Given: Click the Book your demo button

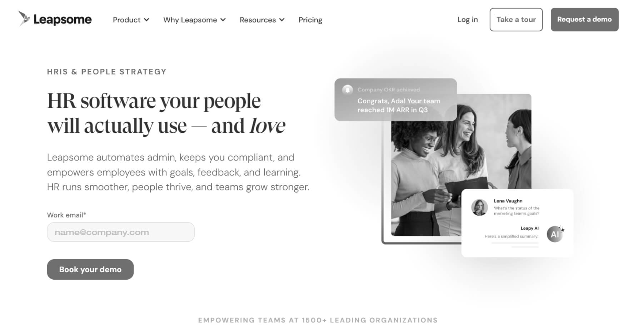Looking at the screenshot, I should click(x=90, y=269).
